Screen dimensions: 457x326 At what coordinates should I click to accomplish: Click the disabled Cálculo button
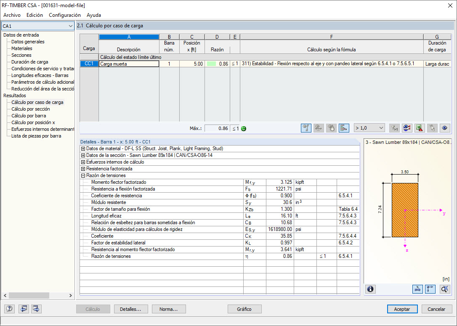point(93,309)
